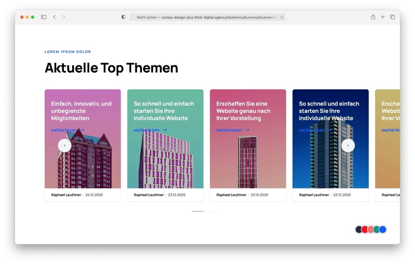Select the dark navy color swatch
The height and width of the screenshot is (264, 415).
(x=359, y=229)
